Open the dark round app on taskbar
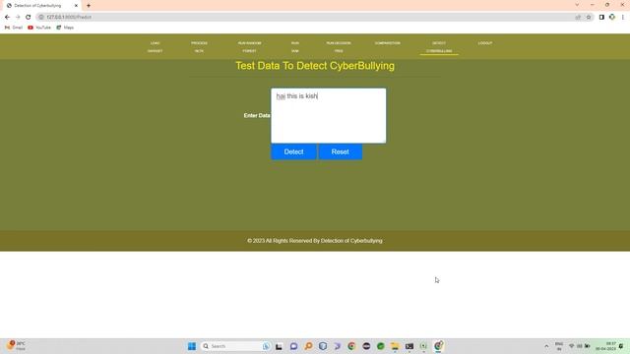 tap(366, 346)
